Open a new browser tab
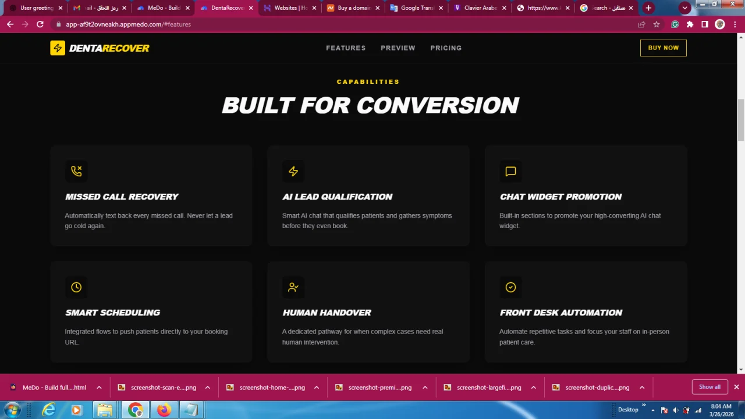This screenshot has height=419, width=745. tap(648, 8)
